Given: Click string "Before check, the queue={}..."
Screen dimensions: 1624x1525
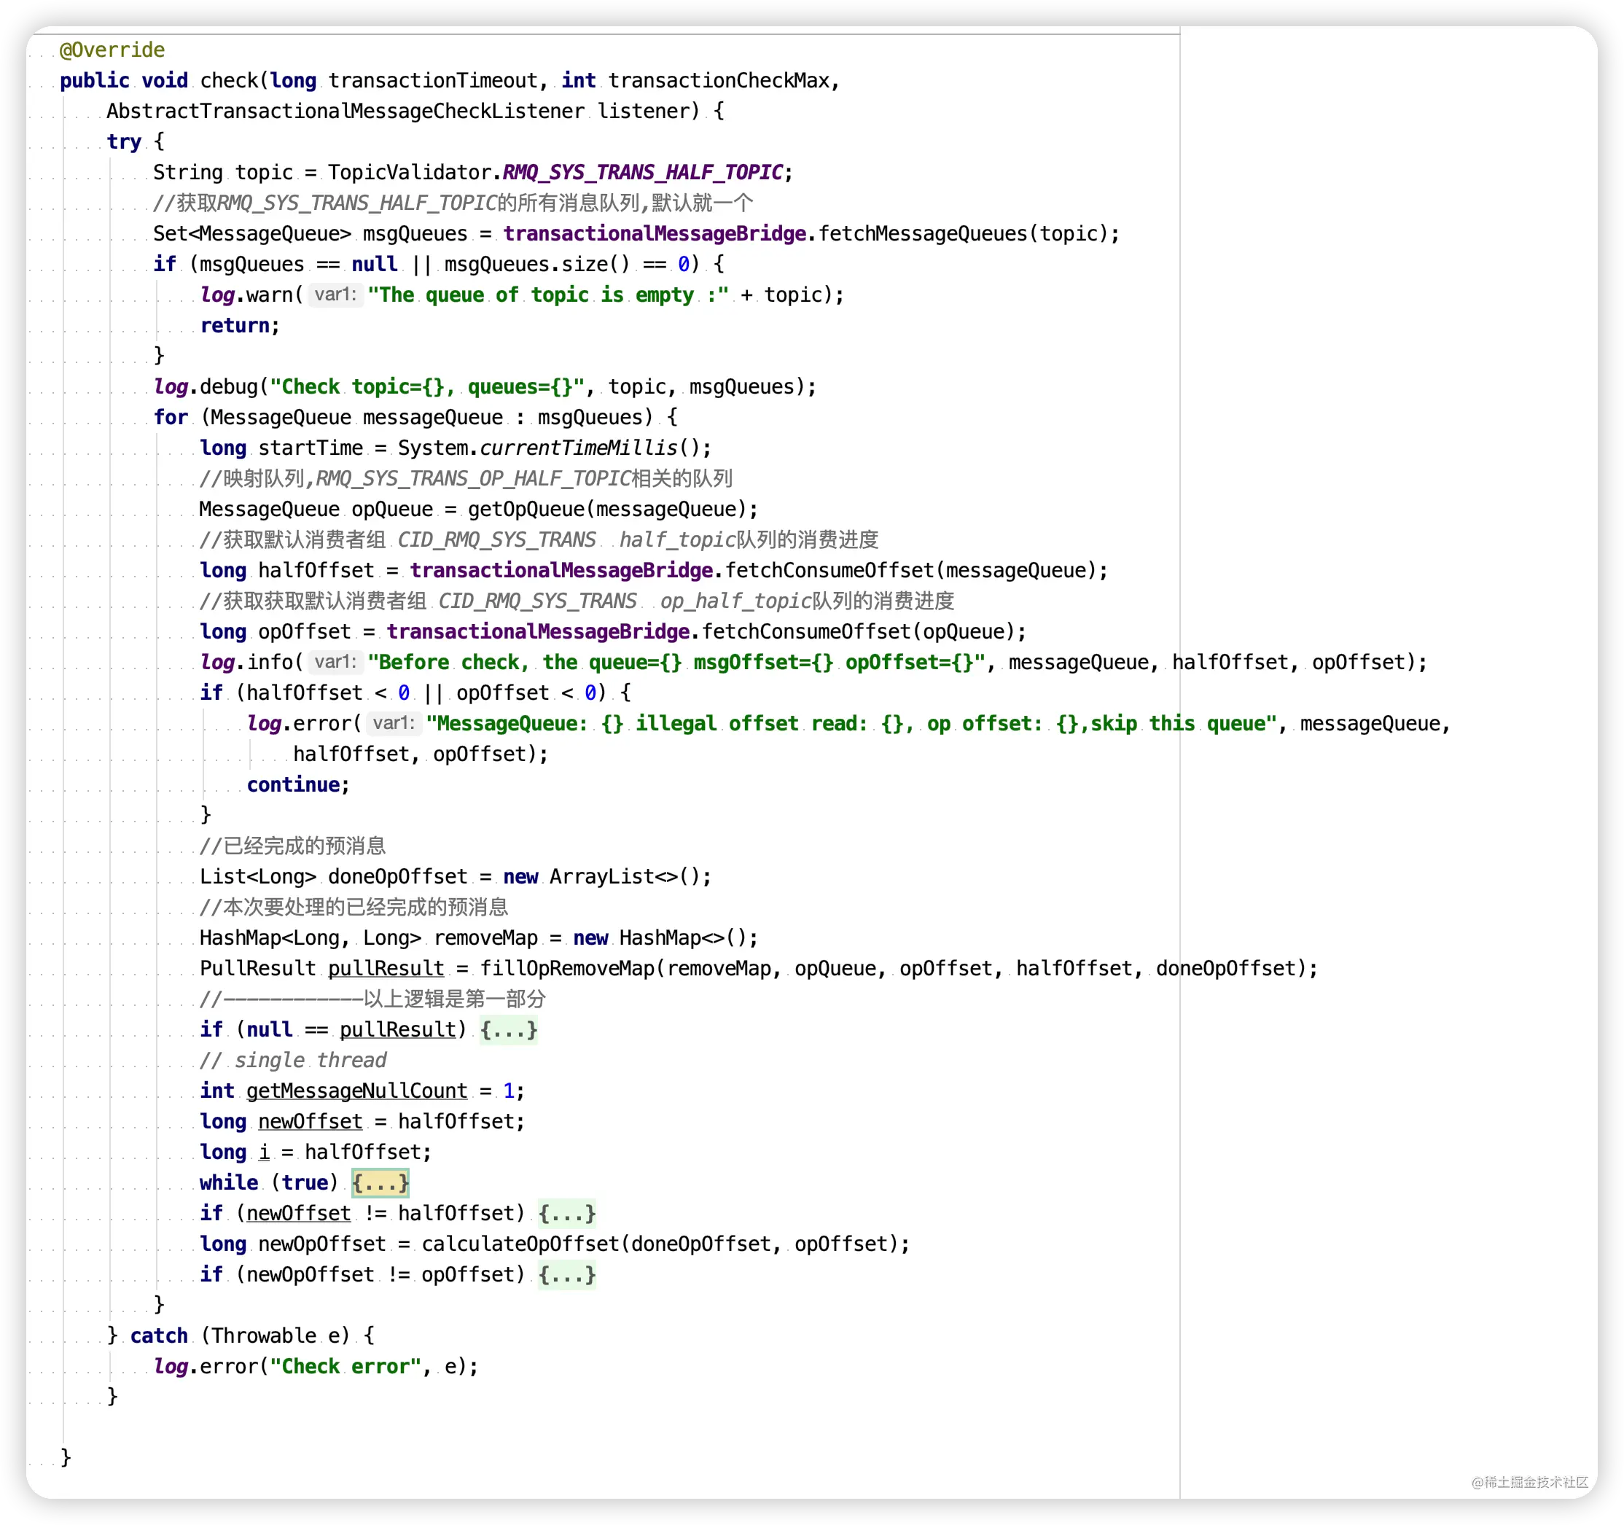Looking at the screenshot, I should tap(676, 663).
